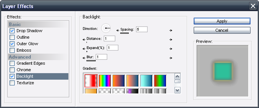Select Gradient Edges effect entry
This screenshot has height=108, width=259.
(31, 63)
